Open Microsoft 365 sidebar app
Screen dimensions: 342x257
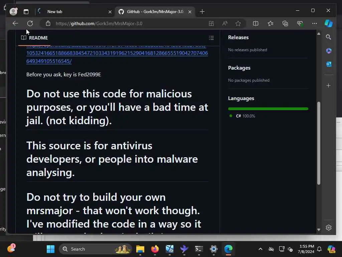pos(329,51)
